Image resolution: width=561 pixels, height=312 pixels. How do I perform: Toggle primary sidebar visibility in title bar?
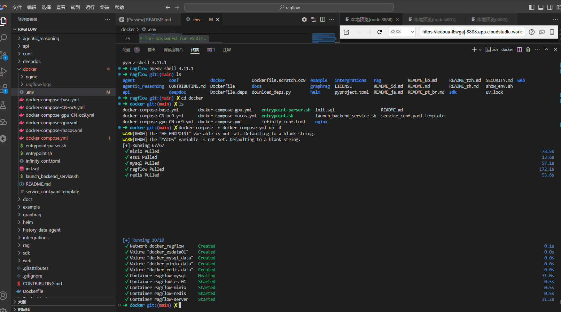coord(532,7)
